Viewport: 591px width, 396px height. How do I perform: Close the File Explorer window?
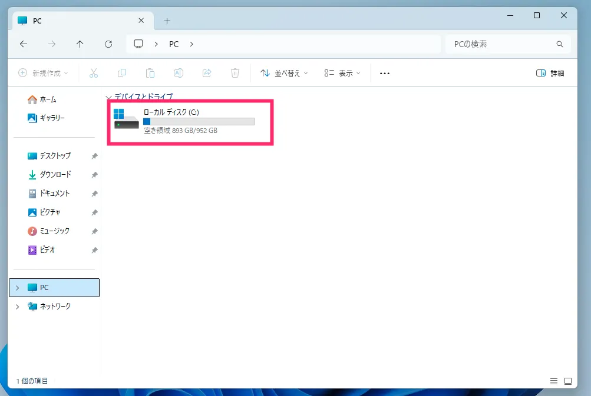coord(564,15)
